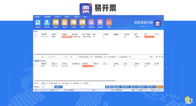The width and height of the screenshot is (196, 106).
Task: Check the upper table row dated 2022
Action: [35, 37]
